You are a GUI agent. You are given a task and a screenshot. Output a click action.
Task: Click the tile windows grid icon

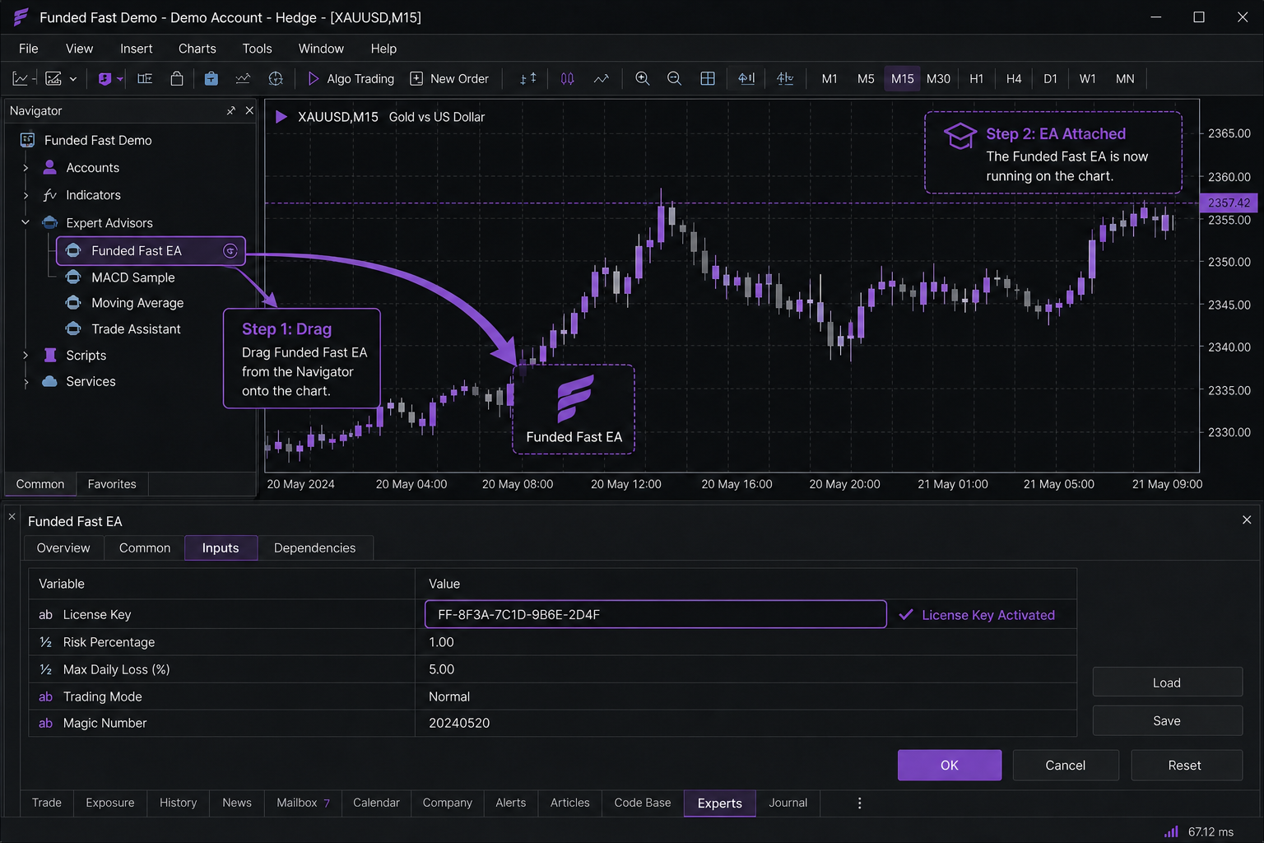tap(708, 79)
